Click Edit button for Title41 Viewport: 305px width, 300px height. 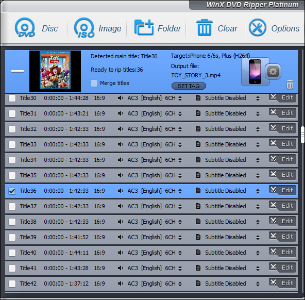283,268
